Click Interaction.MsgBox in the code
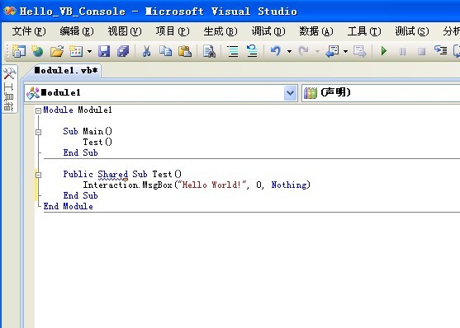 [127, 185]
